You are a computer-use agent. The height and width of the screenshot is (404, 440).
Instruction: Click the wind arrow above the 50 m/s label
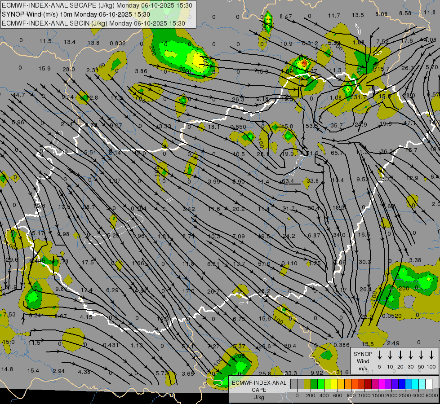pyautogui.click(x=421, y=355)
